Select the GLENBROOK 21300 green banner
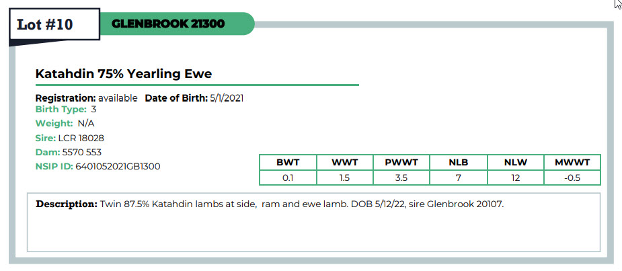 (177, 24)
